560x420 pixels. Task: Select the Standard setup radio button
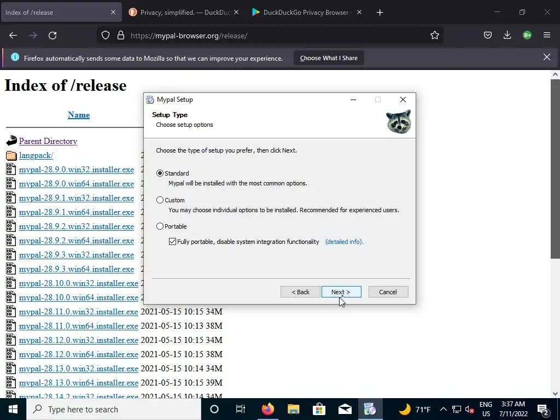click(x=160, y=173)
